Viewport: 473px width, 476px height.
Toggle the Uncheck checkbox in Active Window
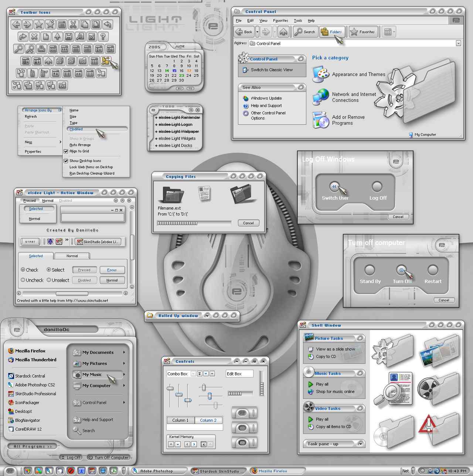(23, 280)
